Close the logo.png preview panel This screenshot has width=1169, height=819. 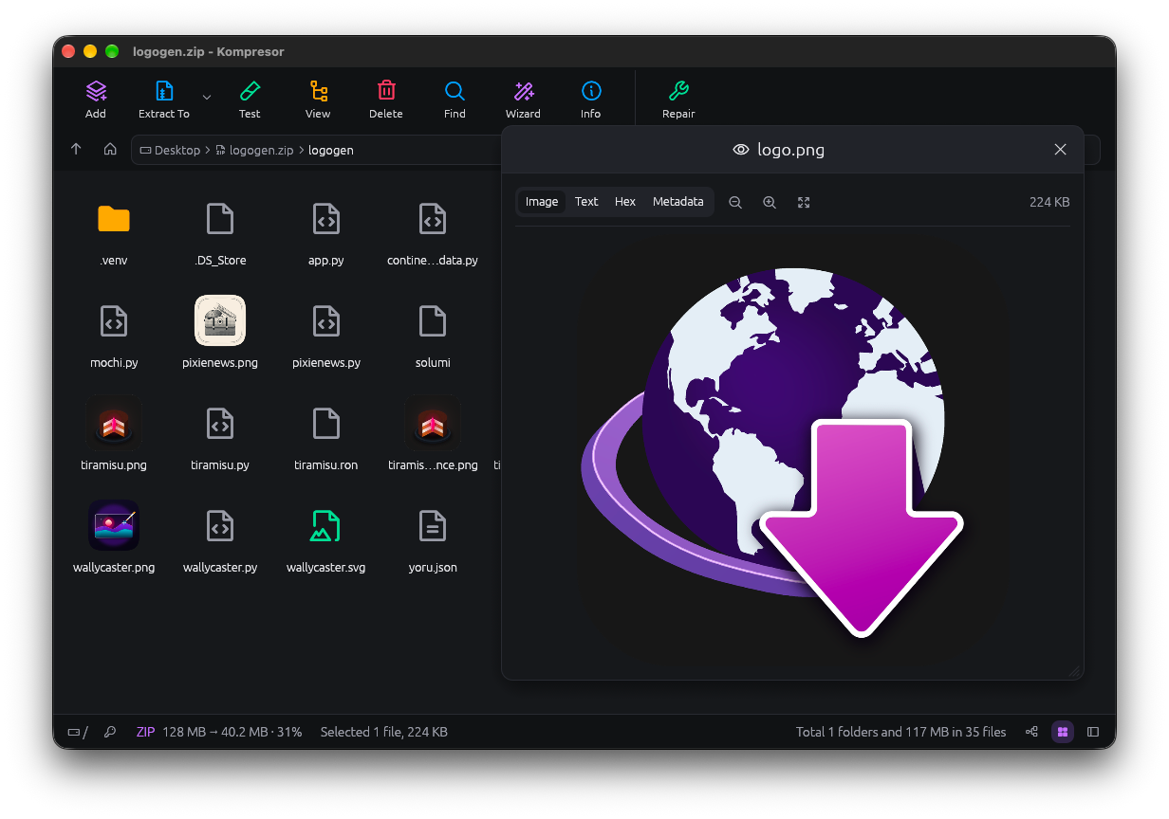[1061, 150]
